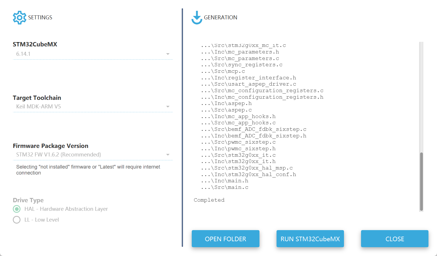The image size is (437, 256).
Task: Click the Firmware Package Version label
Action: (x=51, y=146)
